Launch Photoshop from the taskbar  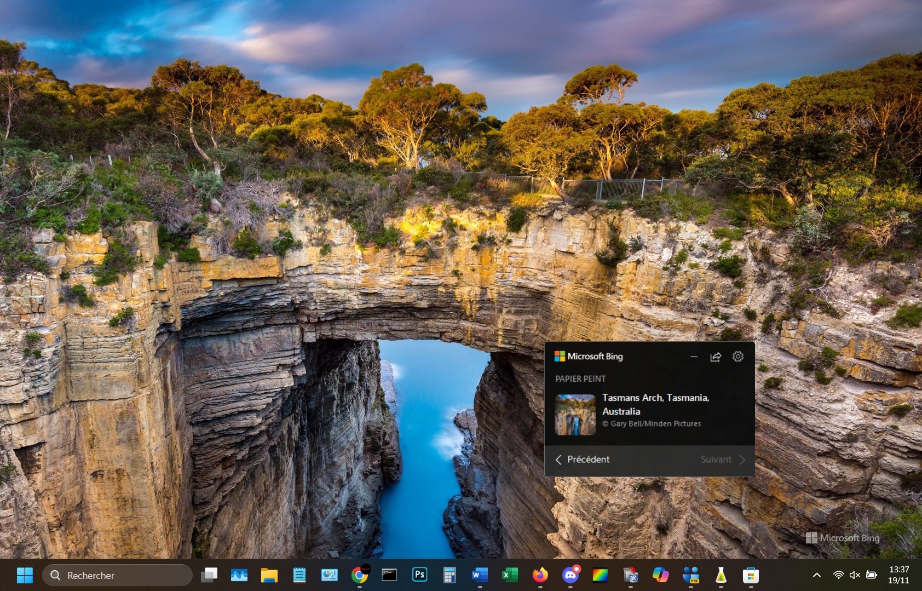[x=419, y=575]
